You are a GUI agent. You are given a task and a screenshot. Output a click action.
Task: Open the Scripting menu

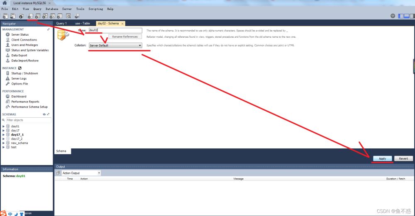coord(96,9)
